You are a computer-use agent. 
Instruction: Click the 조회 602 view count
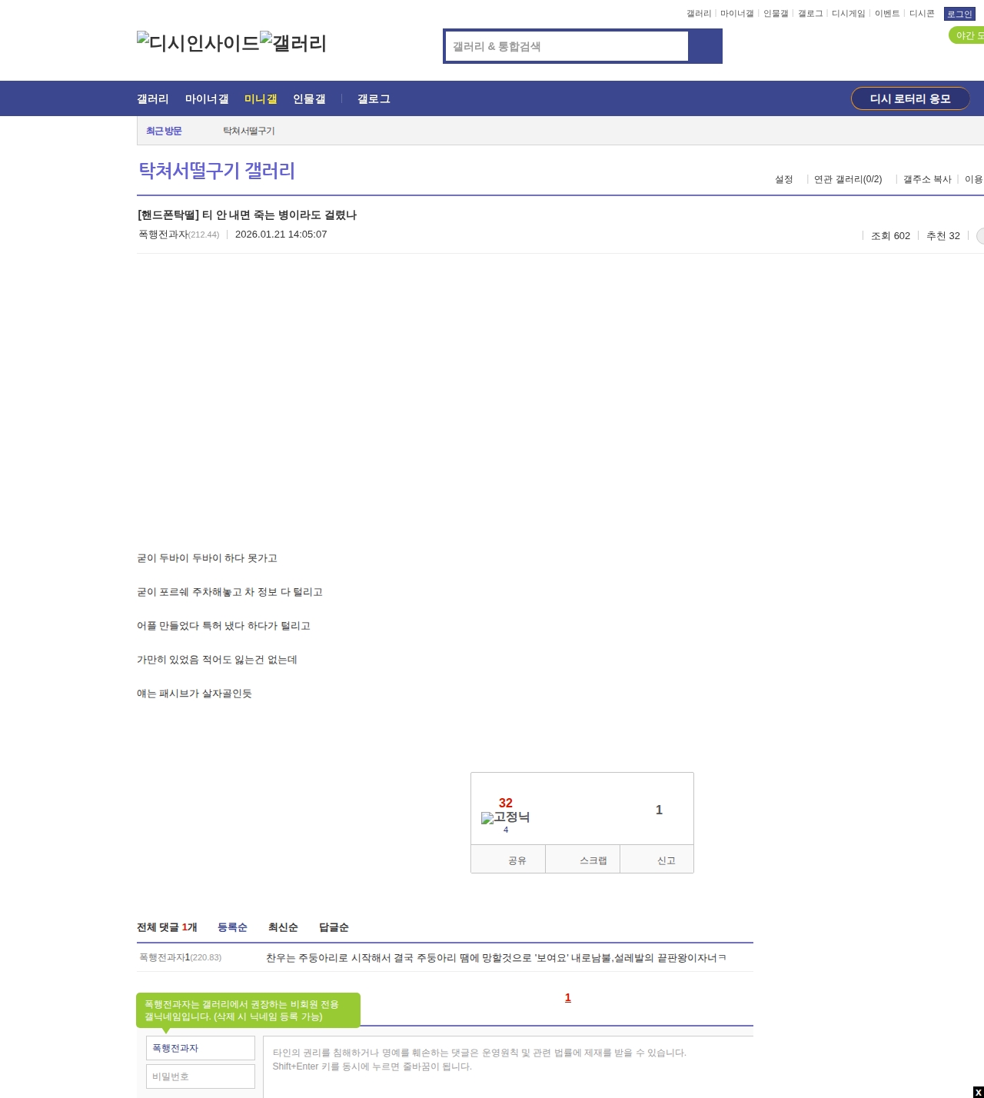point(890,235)
